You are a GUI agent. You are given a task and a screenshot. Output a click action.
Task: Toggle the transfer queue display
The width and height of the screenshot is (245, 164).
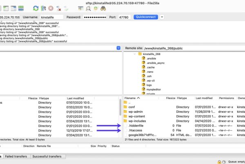[x=20, y=8]
